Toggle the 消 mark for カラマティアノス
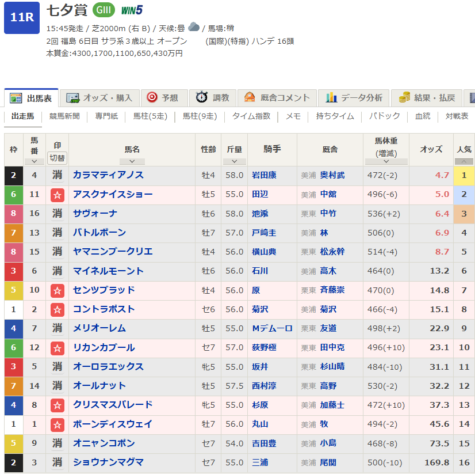The image size is (475, 474). point(58,175)
